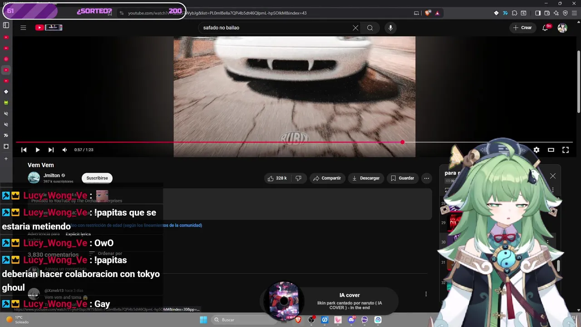Open the Brave Rewards triangle icon
The height and width of the screenshot is (327, 581).
[437, 13]
